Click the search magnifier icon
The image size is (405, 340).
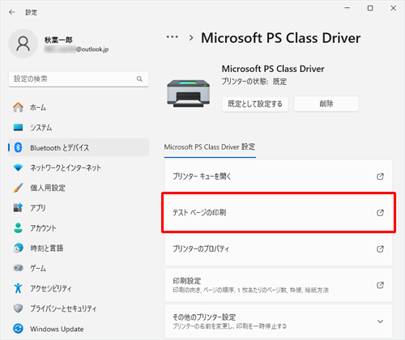pos(139,79)
